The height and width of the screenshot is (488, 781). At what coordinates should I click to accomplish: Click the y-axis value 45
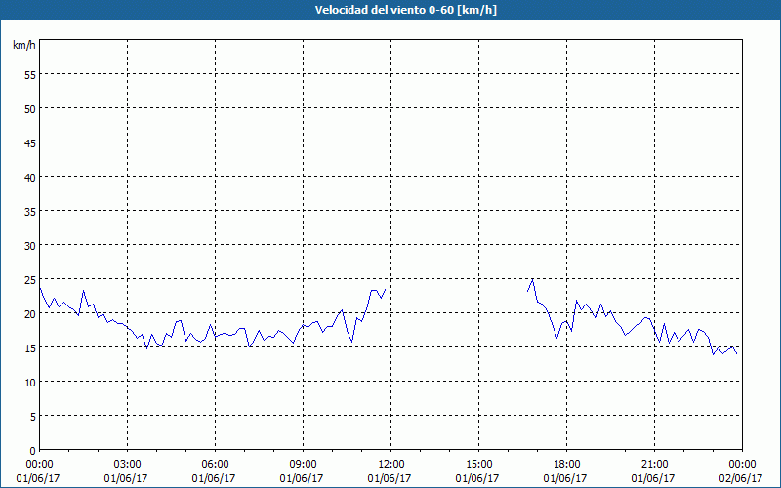[30, 142]
